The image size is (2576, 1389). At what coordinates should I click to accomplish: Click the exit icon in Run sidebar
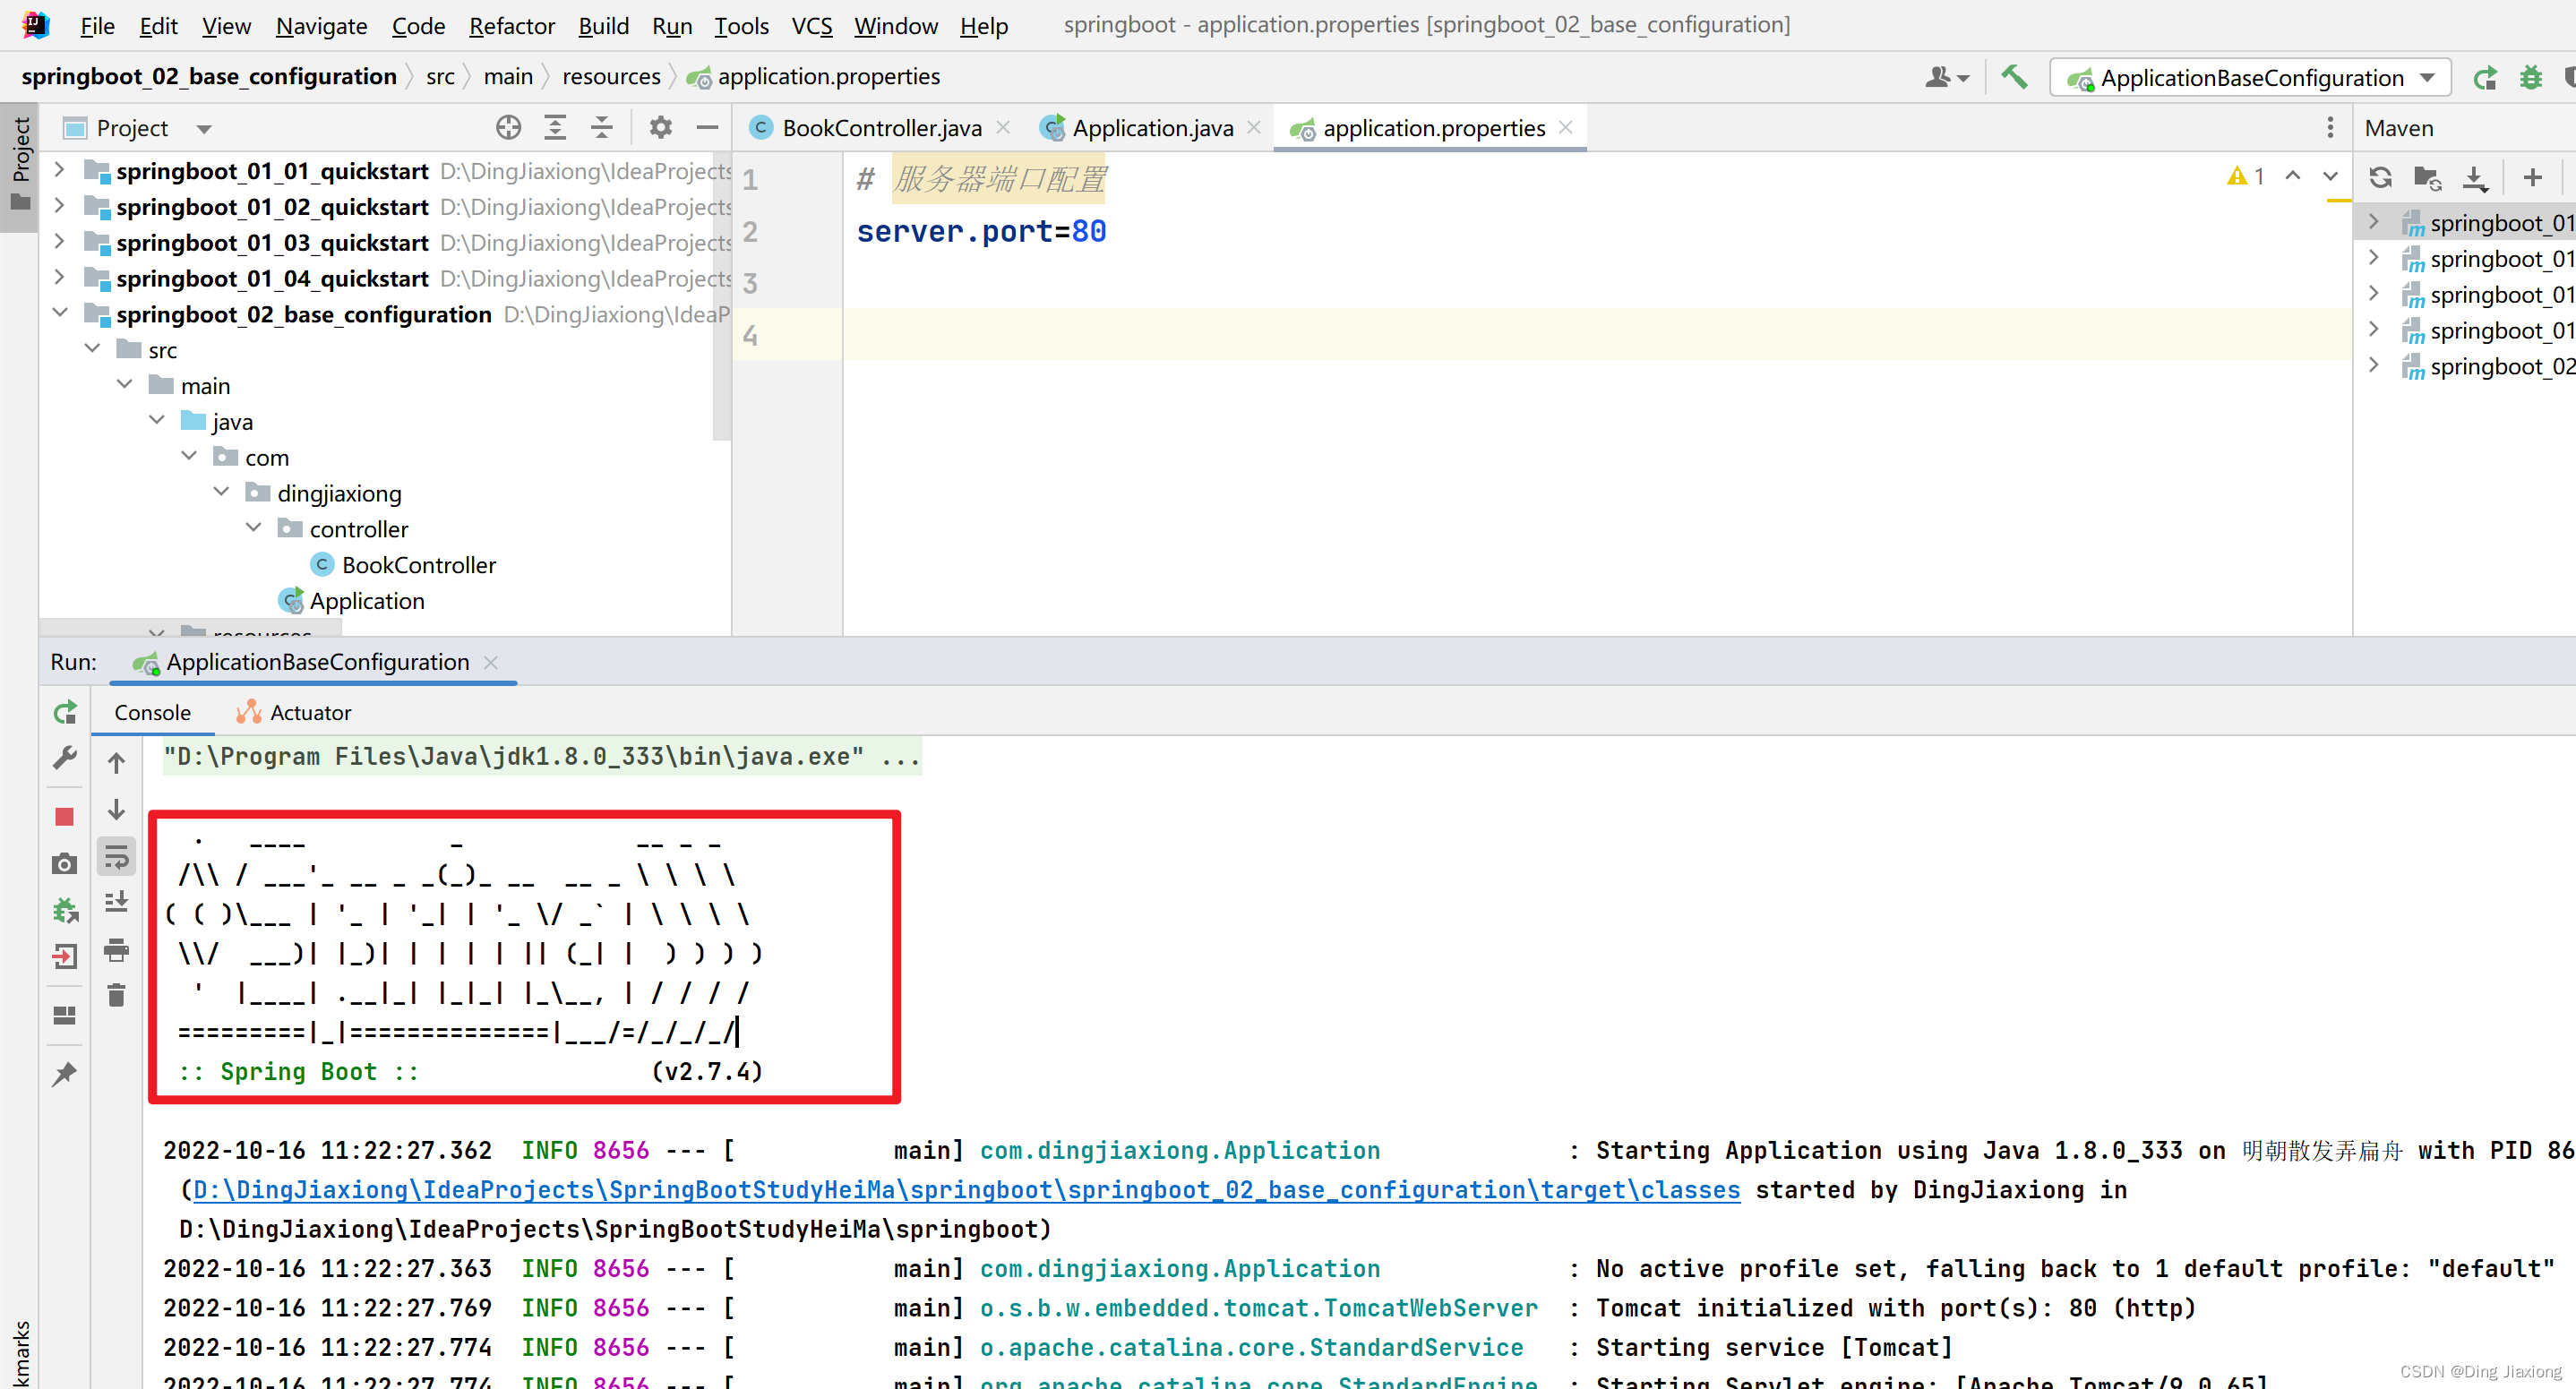point(65,957)
